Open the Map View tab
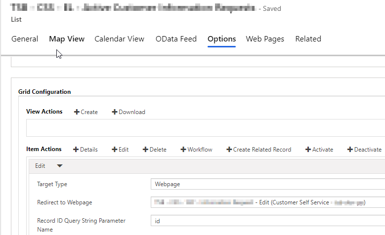The width and height of the screenshot is (385, 235). coord(67,39)
